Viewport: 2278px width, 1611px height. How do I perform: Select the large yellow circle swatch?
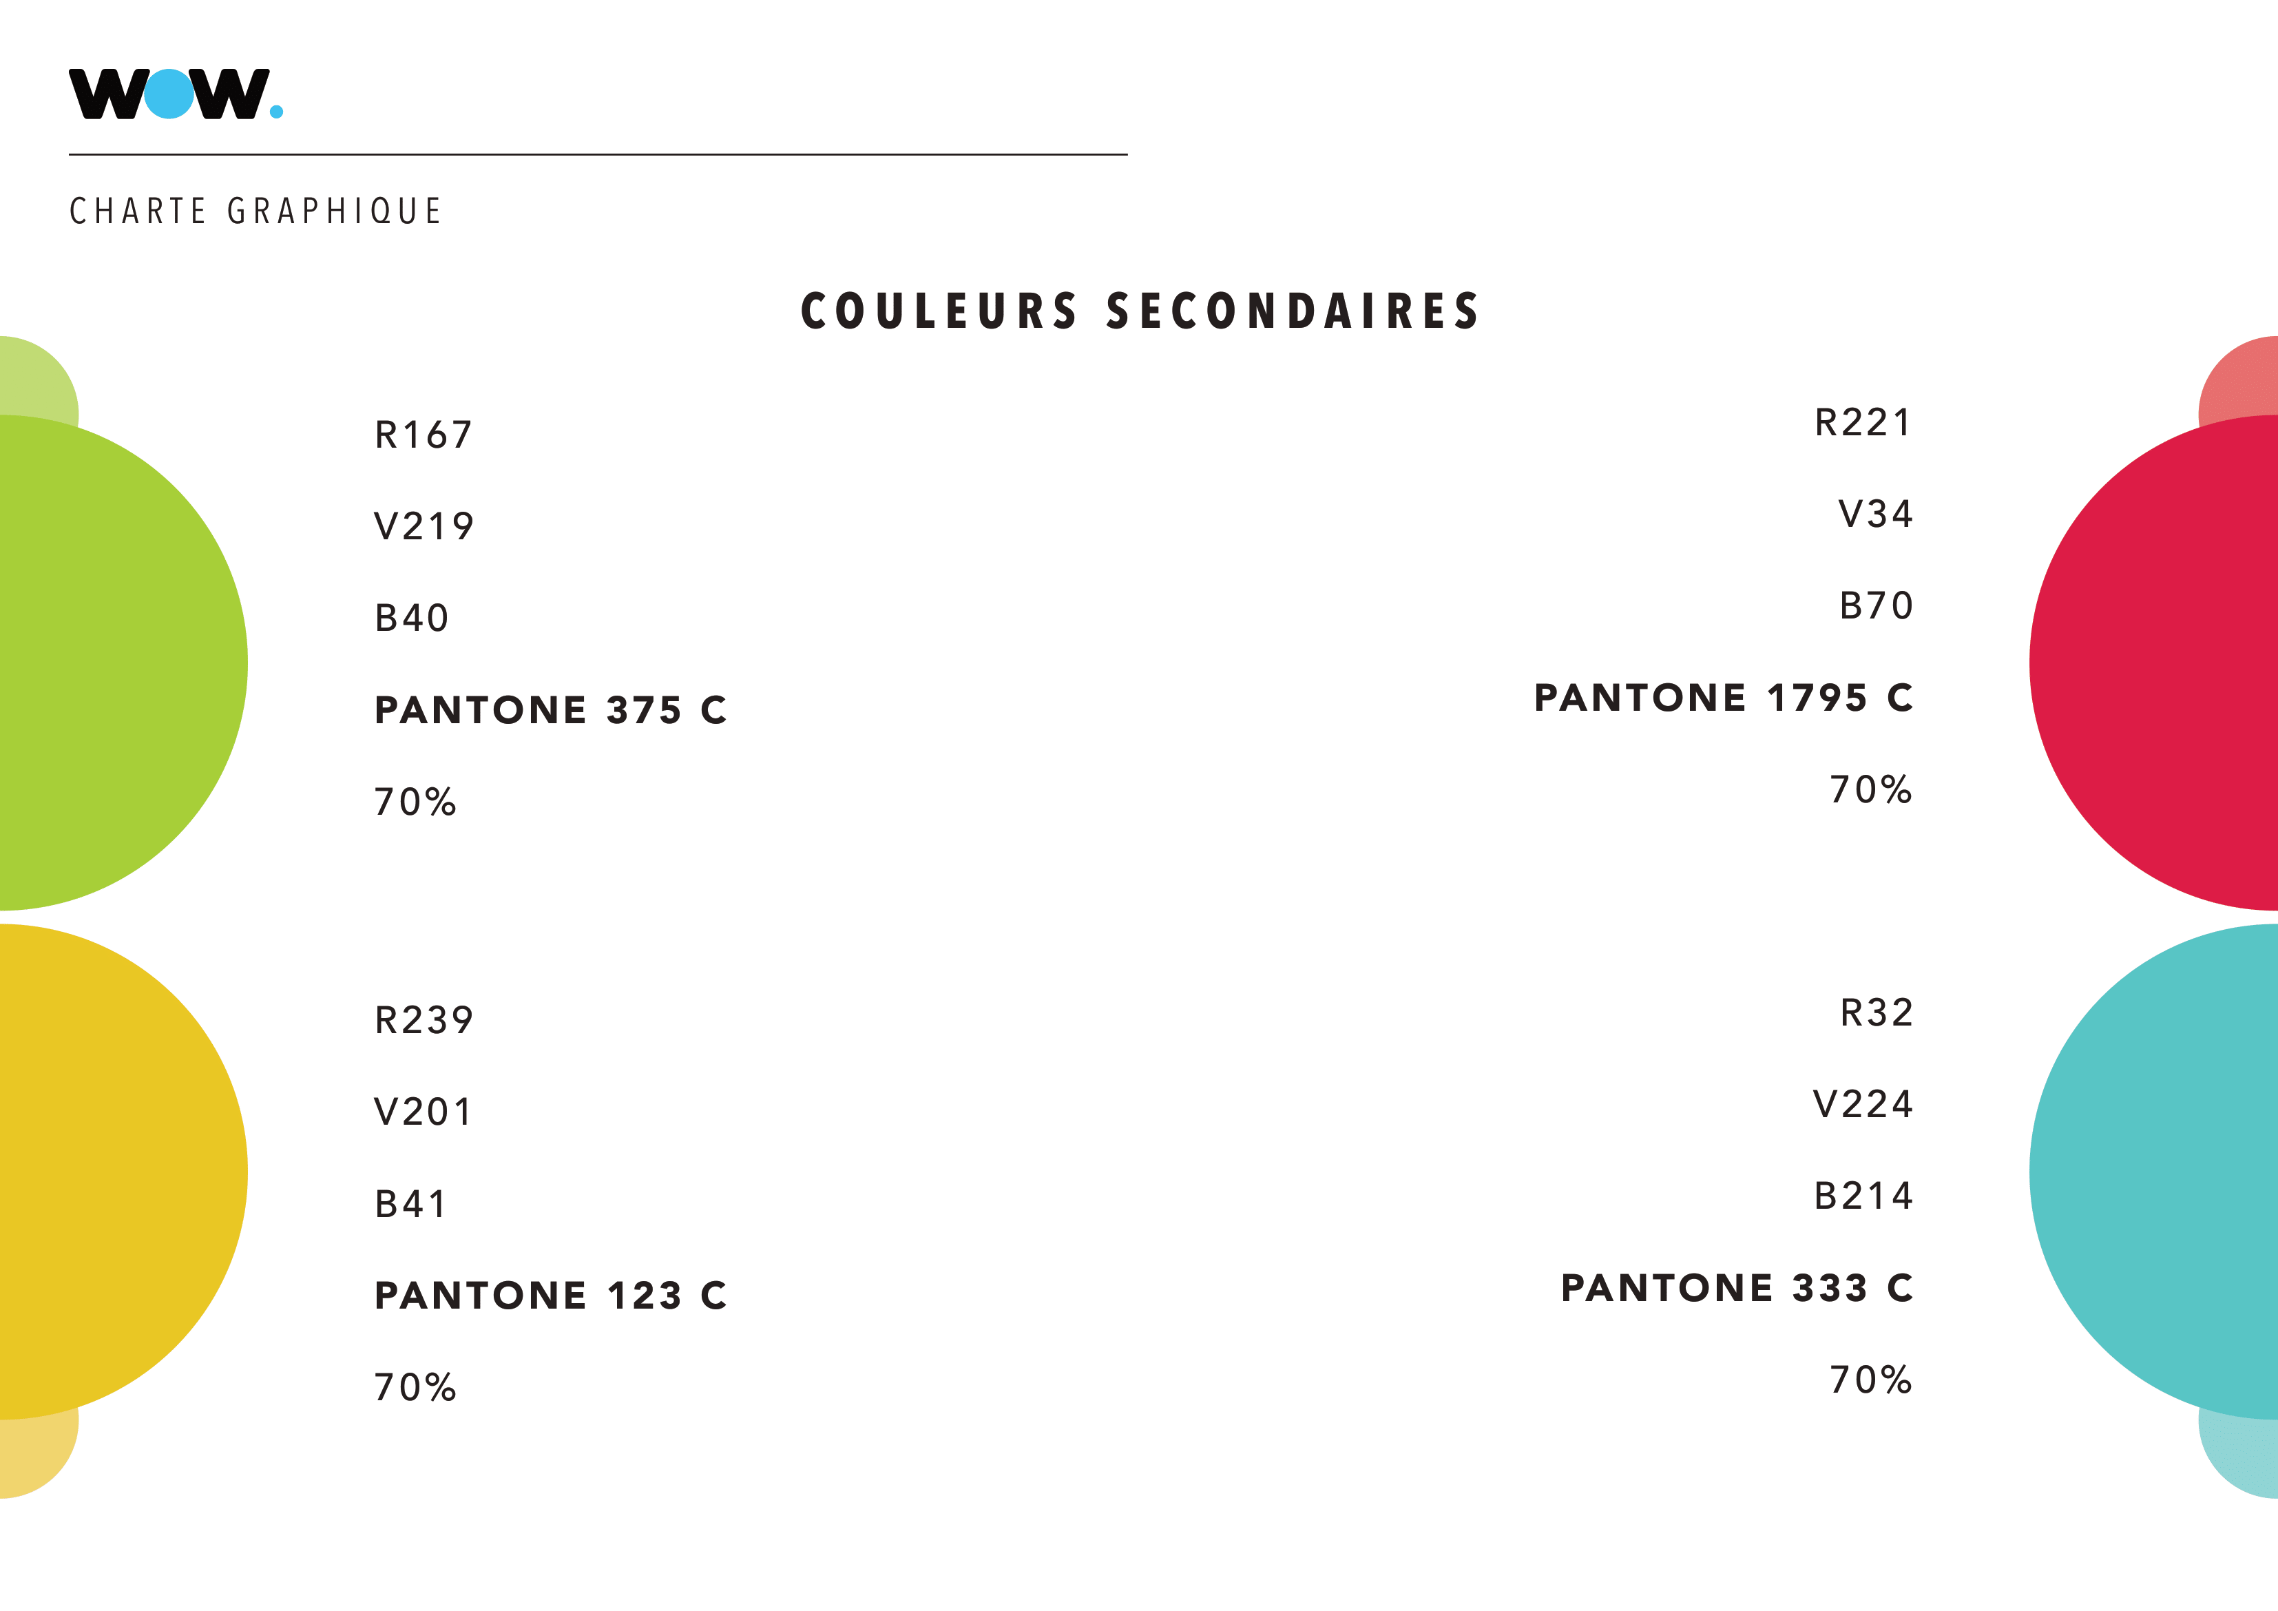click(123, 1172)
